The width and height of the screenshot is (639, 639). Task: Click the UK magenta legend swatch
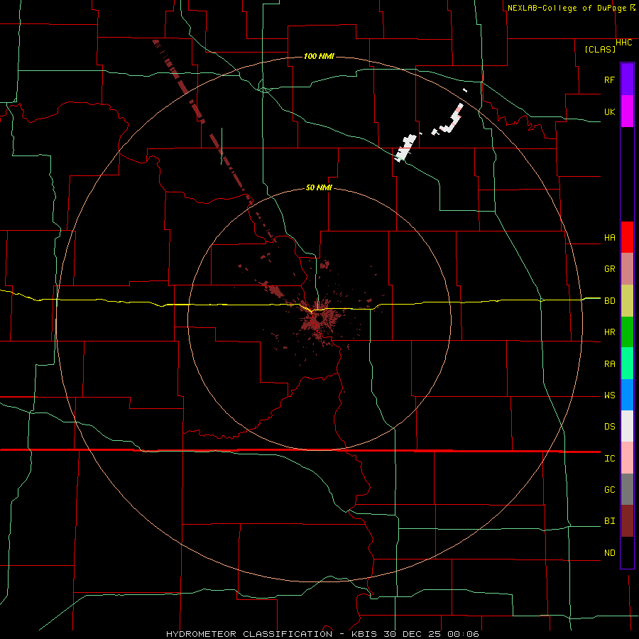tap(627, 111)
